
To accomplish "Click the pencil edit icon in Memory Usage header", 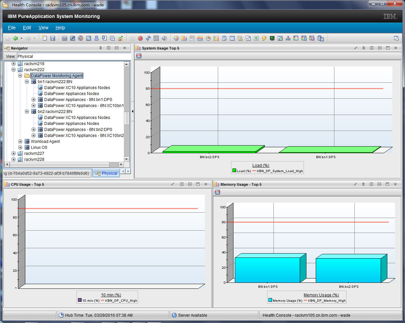I will 355,184.
